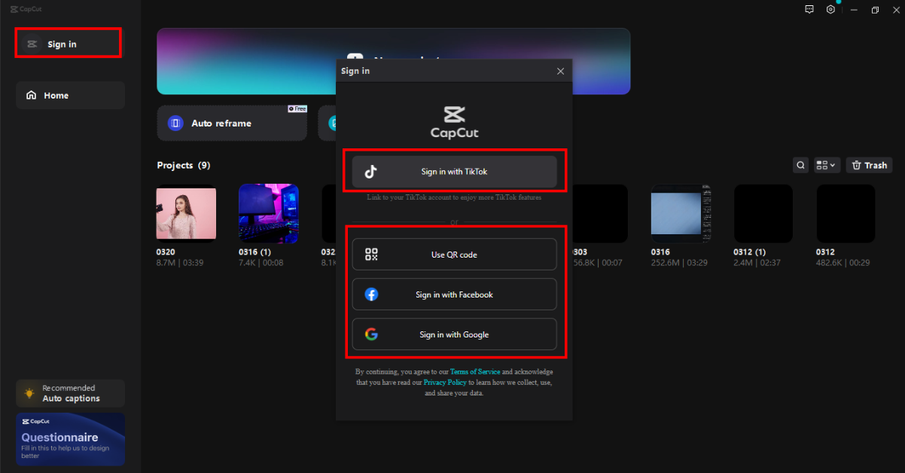Open the Trash folder
905x473 pixels.
pos(869,165)
